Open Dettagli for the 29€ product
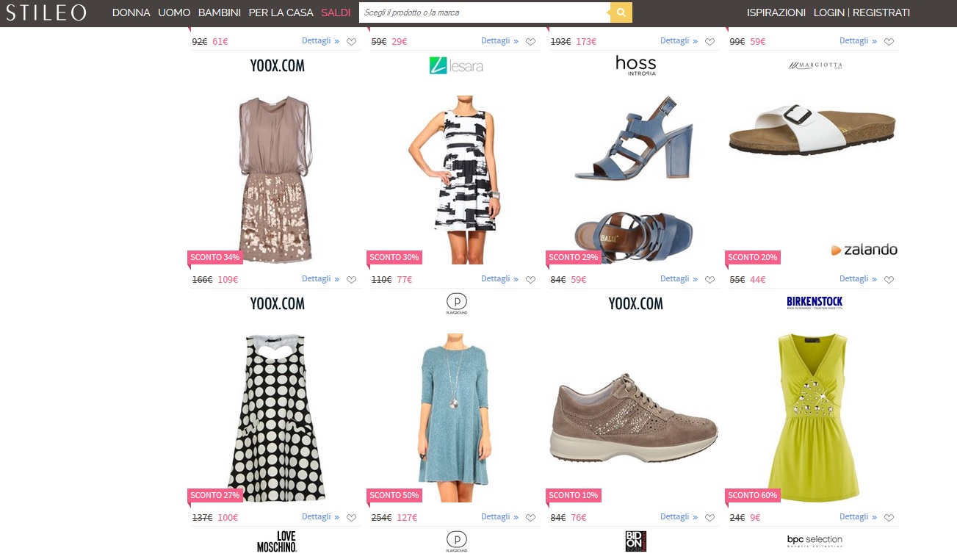 click(499, 41)
